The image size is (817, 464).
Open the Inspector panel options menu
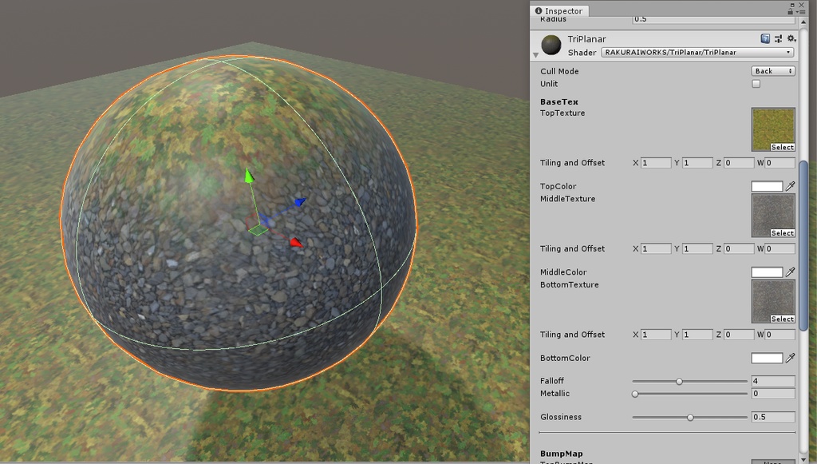[801, 11]
